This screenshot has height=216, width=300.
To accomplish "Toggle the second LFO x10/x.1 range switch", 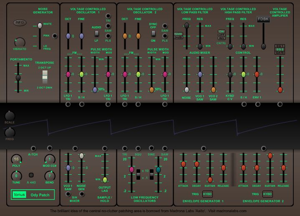I will (x=151, y=174).
